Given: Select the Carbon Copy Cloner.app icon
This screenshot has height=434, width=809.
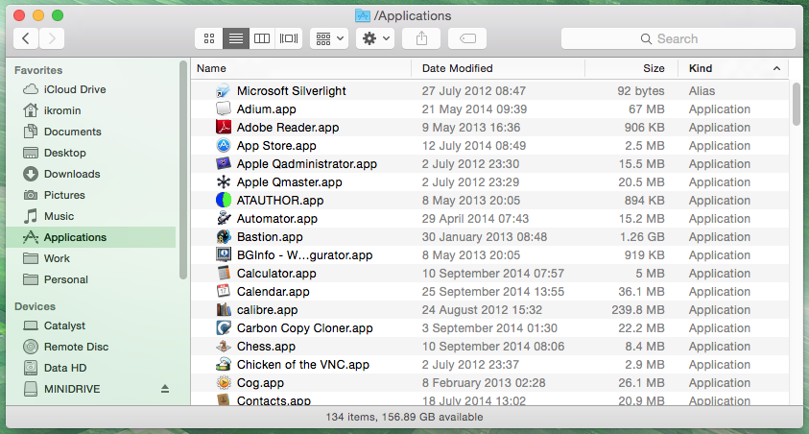Looking at the screenshot, I should click(224, 328).
